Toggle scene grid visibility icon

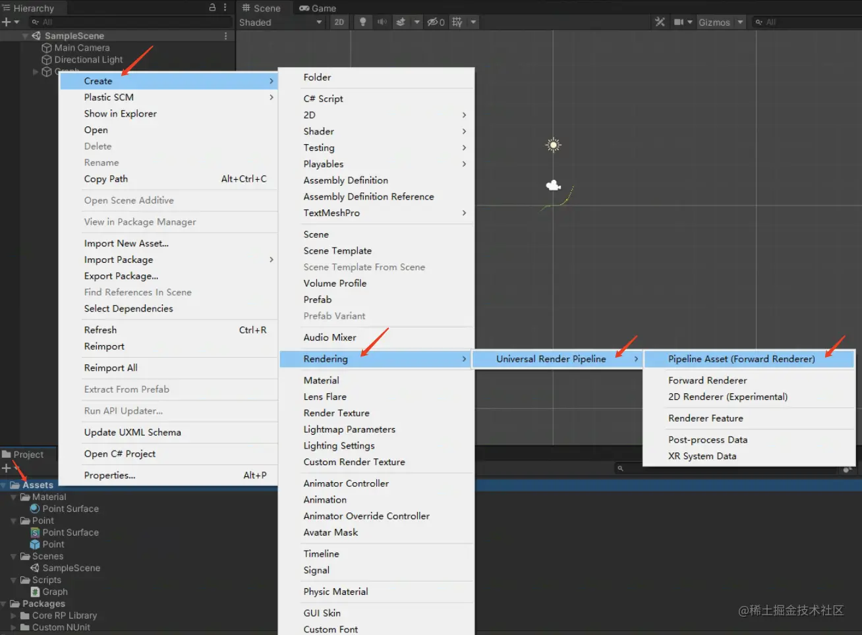pyautogui.click(x=457, y=22)
